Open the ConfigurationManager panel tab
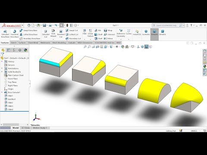This screenshot has height=155, width=207. [x=14, y=50]
